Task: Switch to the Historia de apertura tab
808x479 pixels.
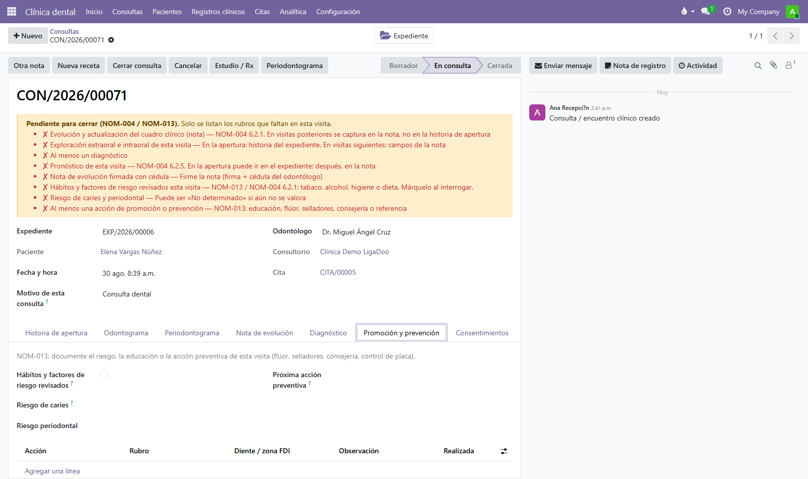Action: [57, 333]
